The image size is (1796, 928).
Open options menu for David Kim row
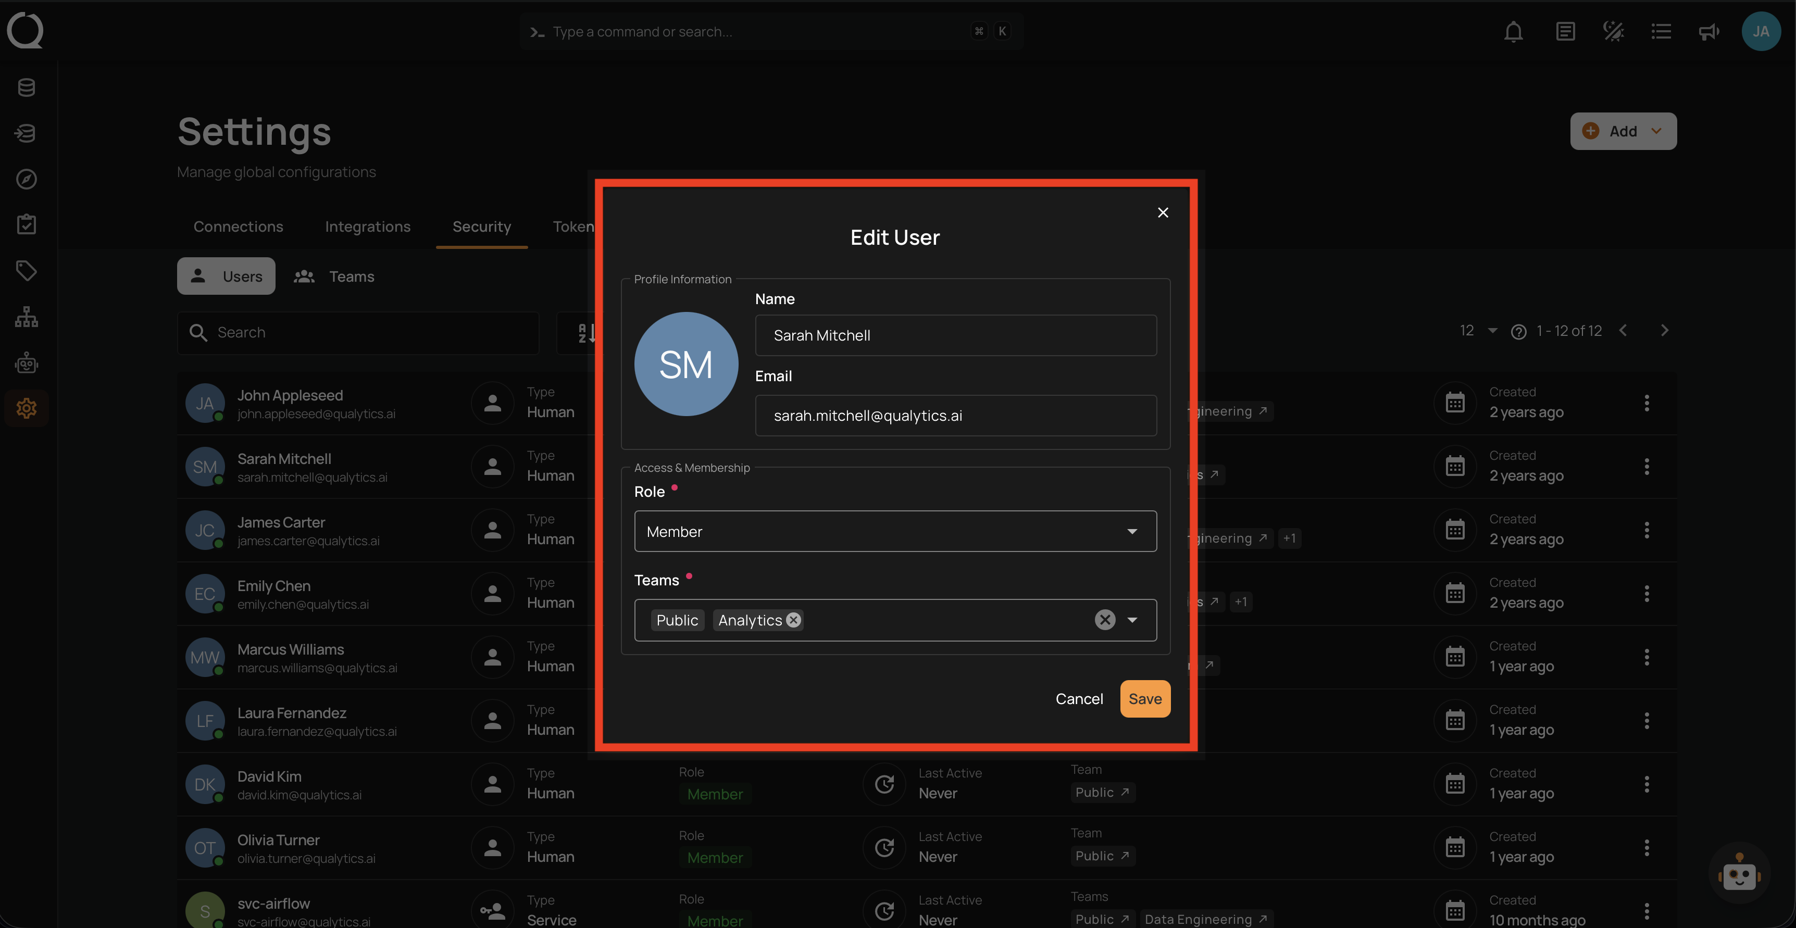(x=1647, y=784)
